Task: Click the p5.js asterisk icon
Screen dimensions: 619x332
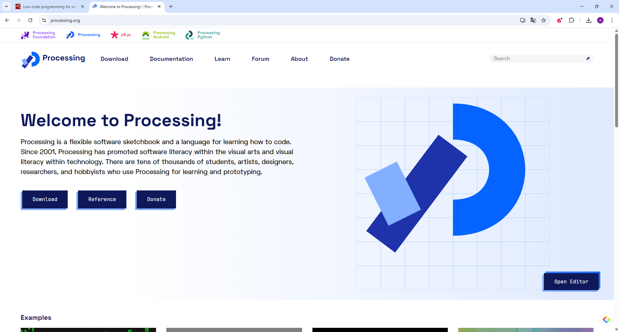Action: point(114,35)
